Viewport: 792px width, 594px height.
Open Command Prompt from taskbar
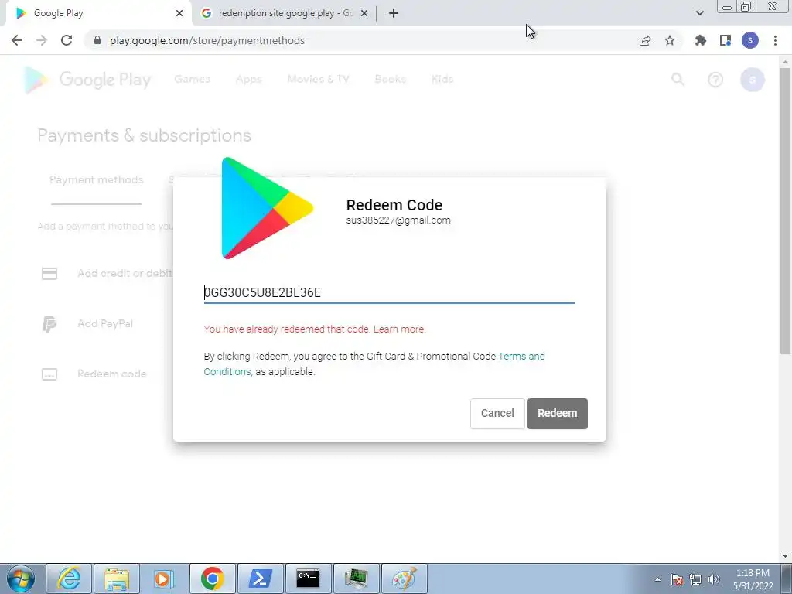click(308, 579)
